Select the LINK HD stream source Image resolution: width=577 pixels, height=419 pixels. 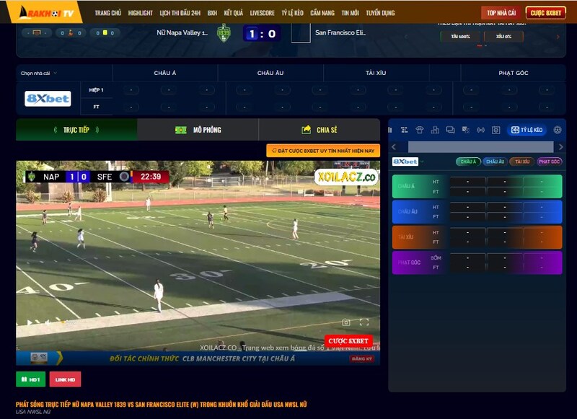tap(65, 379)
